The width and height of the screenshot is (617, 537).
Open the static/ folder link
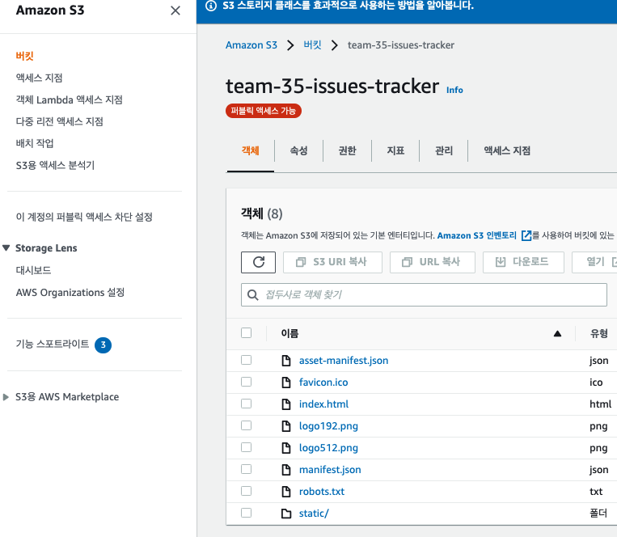(x=314, y=514)
